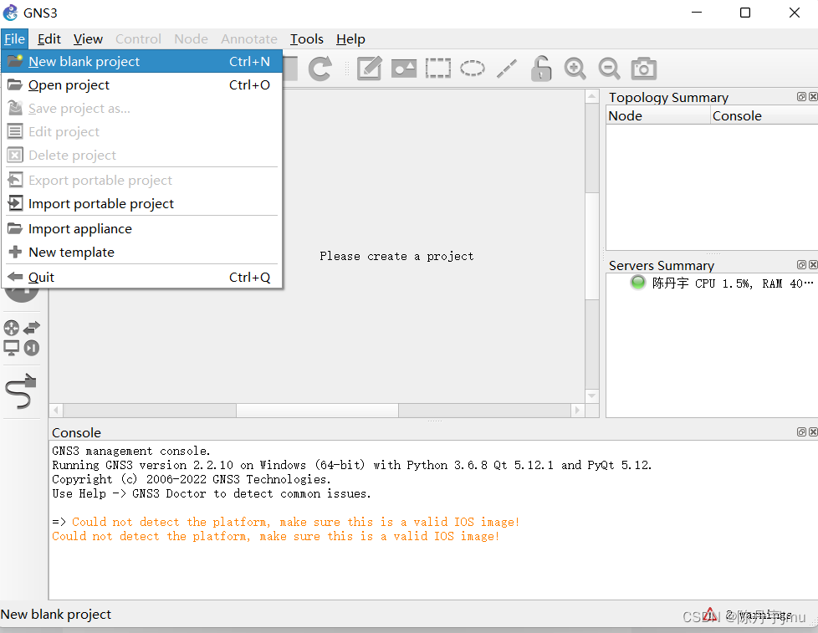Take a screenshot with the camera icon
The image size is (818, 633).
tap(644, 69)
